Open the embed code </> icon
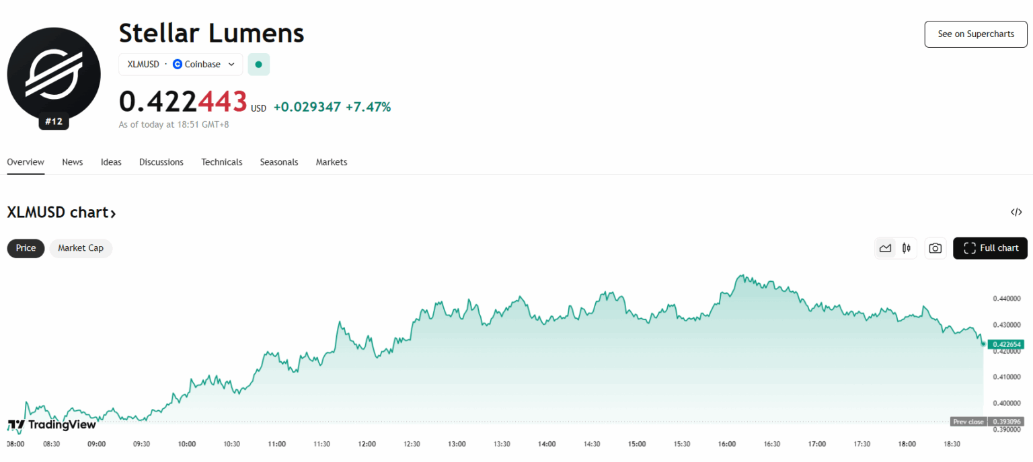The height and width of the screenshot is (462, 1033). 1016,212
